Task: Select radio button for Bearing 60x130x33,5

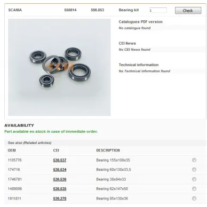Action: 194,170
